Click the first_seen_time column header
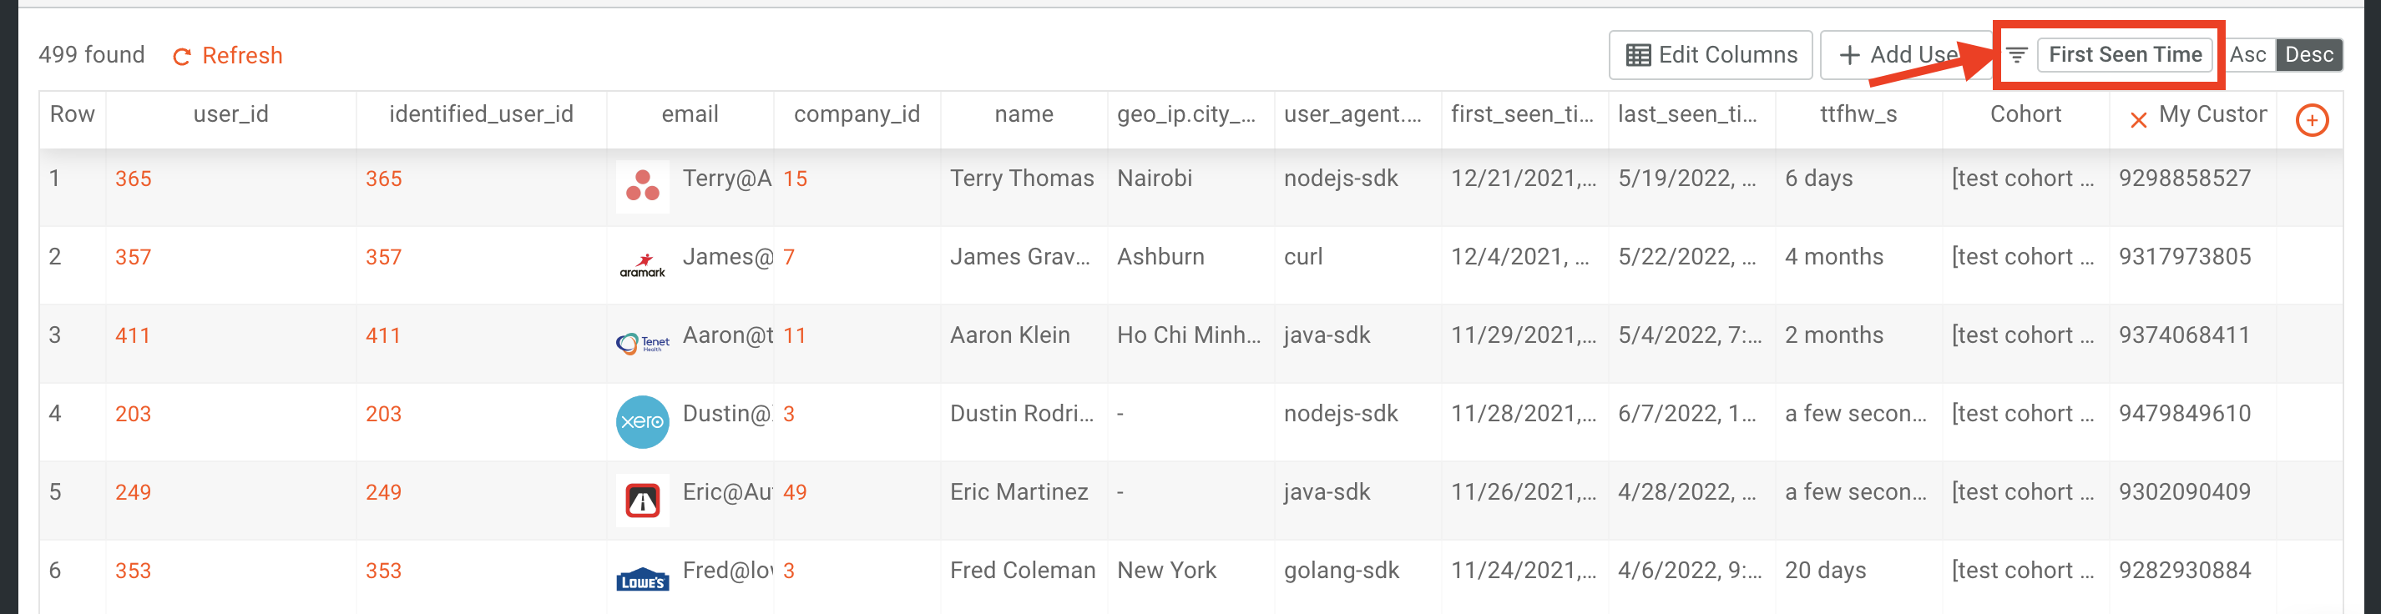 click(x=1524, y=114)
